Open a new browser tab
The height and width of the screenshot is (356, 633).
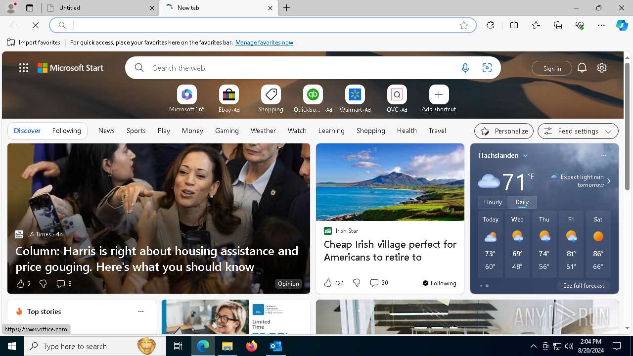[287, 8]
